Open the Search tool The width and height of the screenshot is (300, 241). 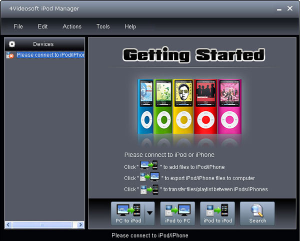pos(257,214)
